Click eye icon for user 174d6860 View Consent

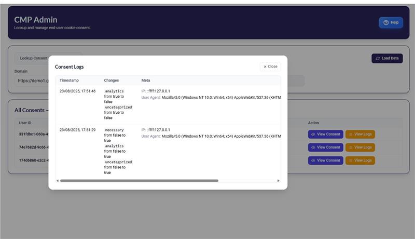point(313,160)
